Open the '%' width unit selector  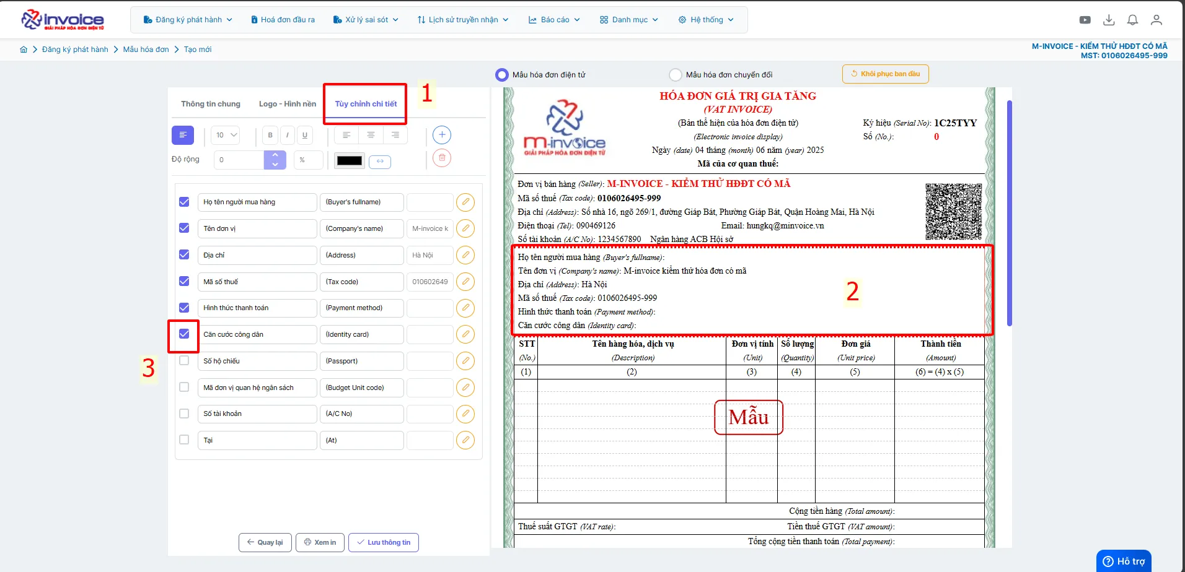[309, 160]
